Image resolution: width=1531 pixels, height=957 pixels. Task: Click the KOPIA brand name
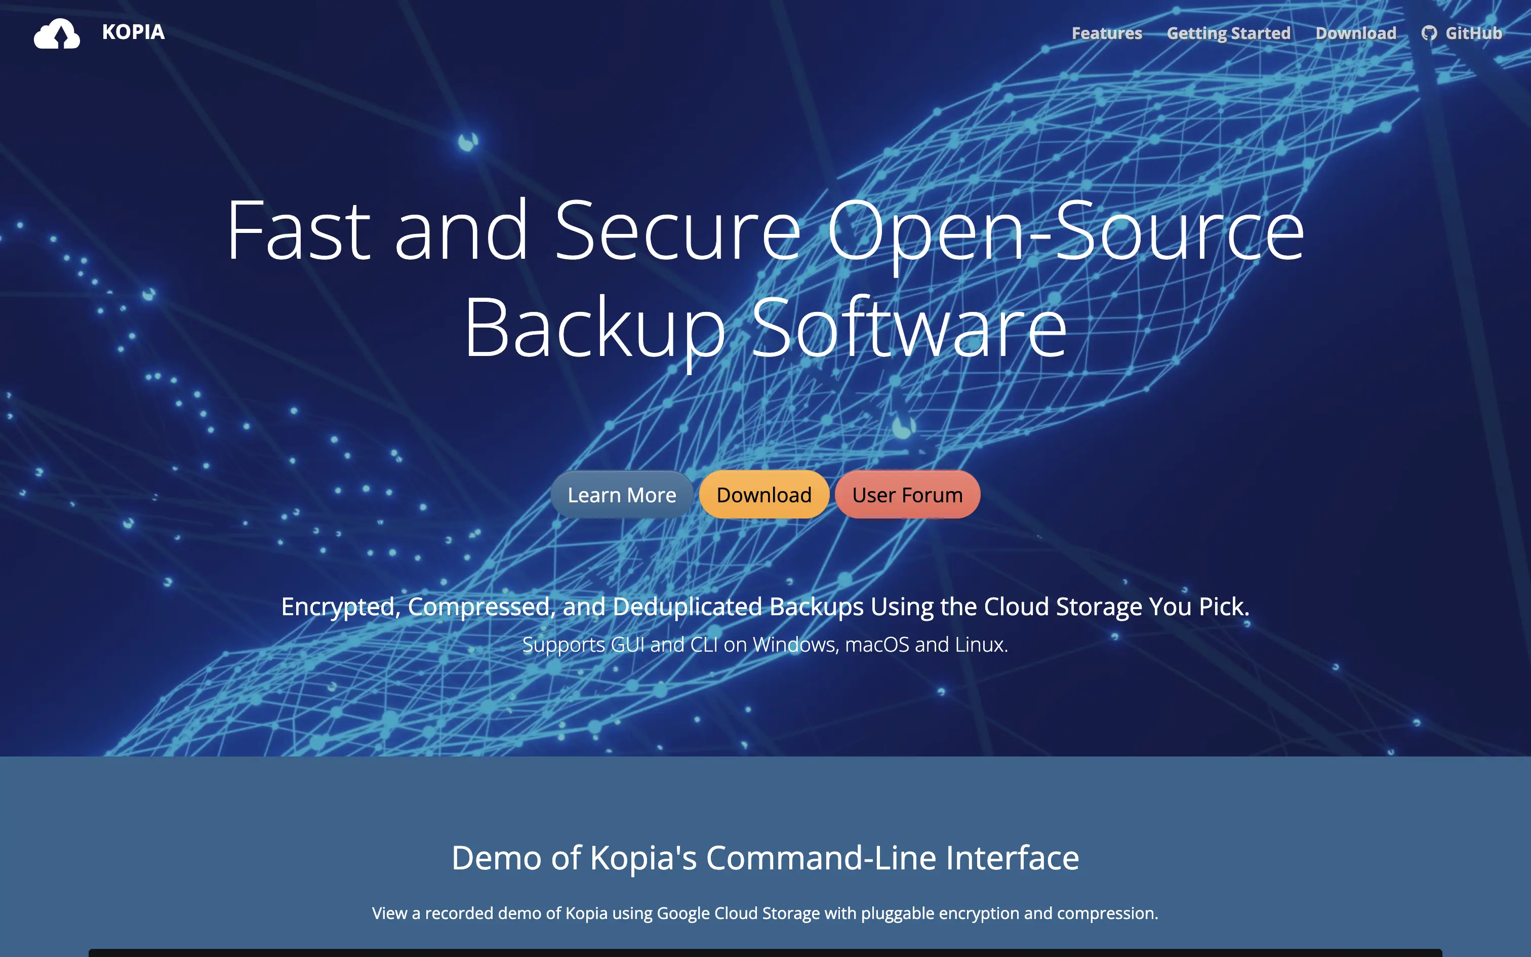(x=134, y=32)
